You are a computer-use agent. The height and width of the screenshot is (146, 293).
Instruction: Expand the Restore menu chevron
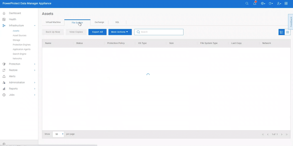[x=35, y=70]
